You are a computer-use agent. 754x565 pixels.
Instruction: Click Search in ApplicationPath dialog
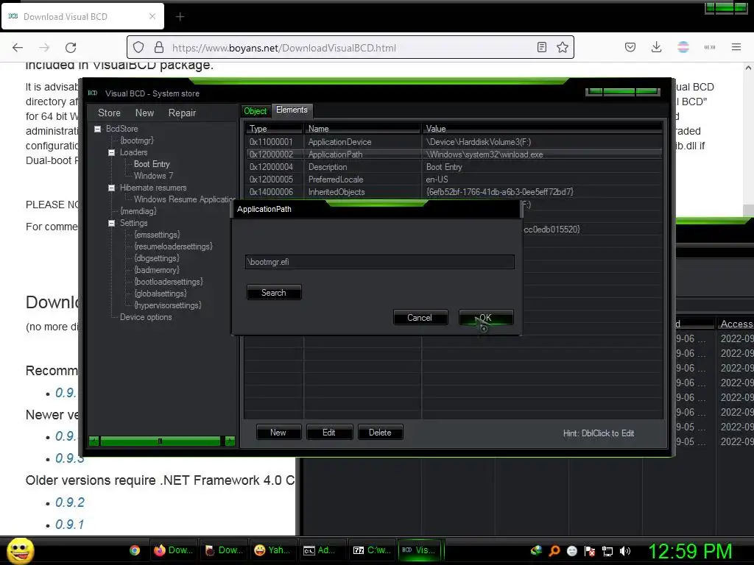click(x=274, y=293)
